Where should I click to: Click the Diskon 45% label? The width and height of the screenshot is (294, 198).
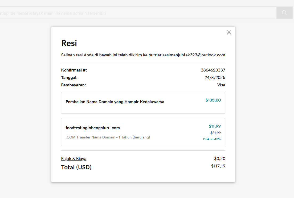tap(212, 139)
